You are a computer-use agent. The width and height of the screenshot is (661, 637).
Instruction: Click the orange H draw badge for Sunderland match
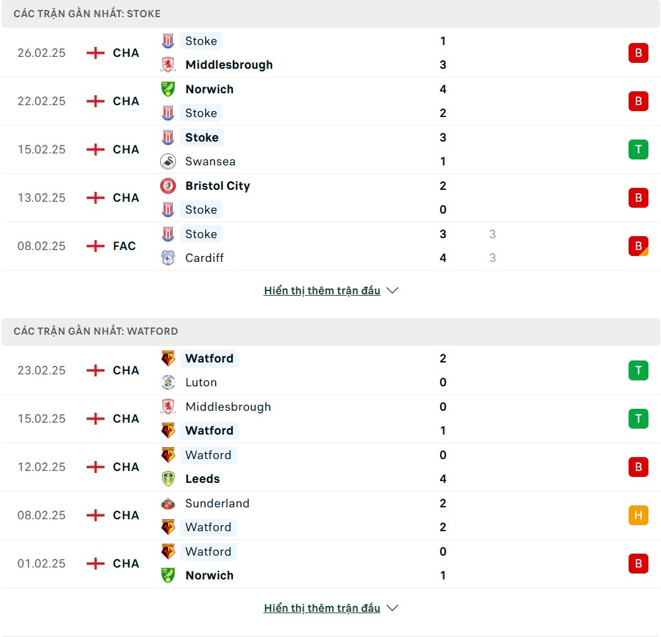pos(638,515)
